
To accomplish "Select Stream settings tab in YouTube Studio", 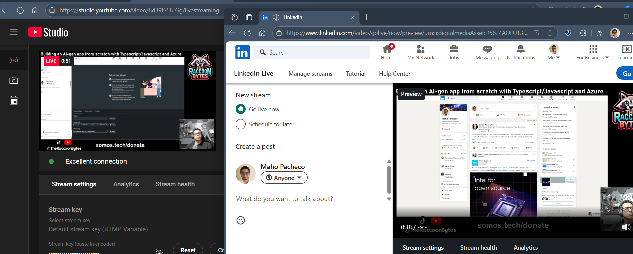I will (x=74, y=184).
